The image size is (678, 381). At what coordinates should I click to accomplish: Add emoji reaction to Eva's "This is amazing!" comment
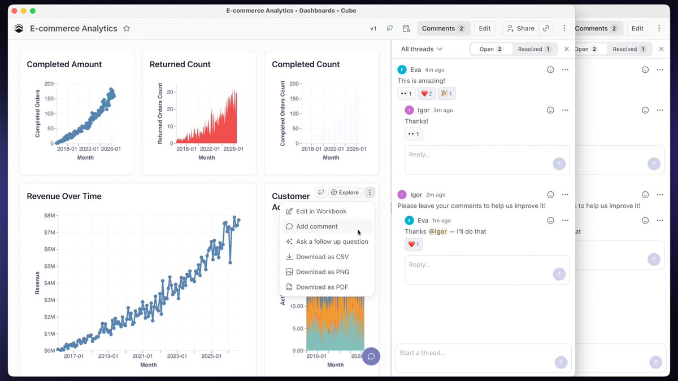pos(550,69)
